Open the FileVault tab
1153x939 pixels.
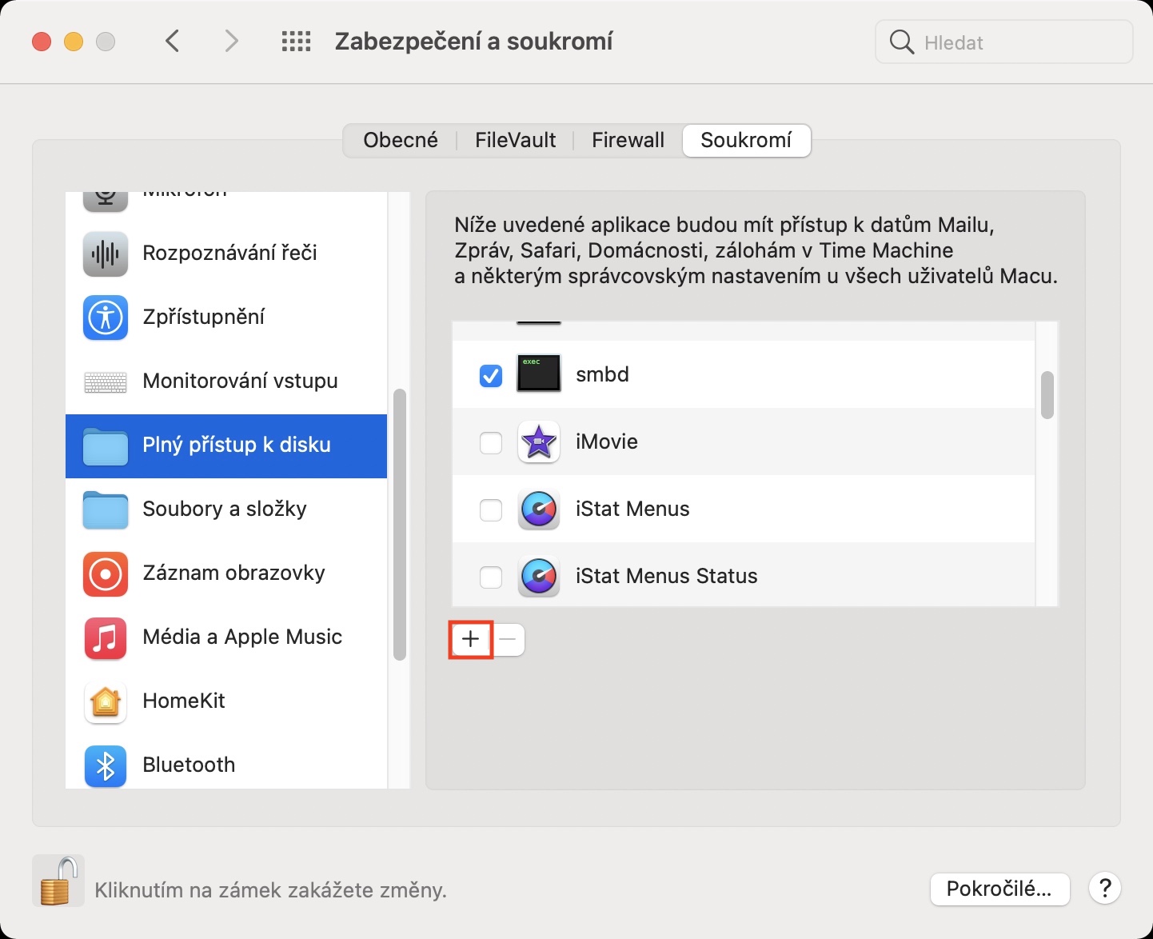515,141
